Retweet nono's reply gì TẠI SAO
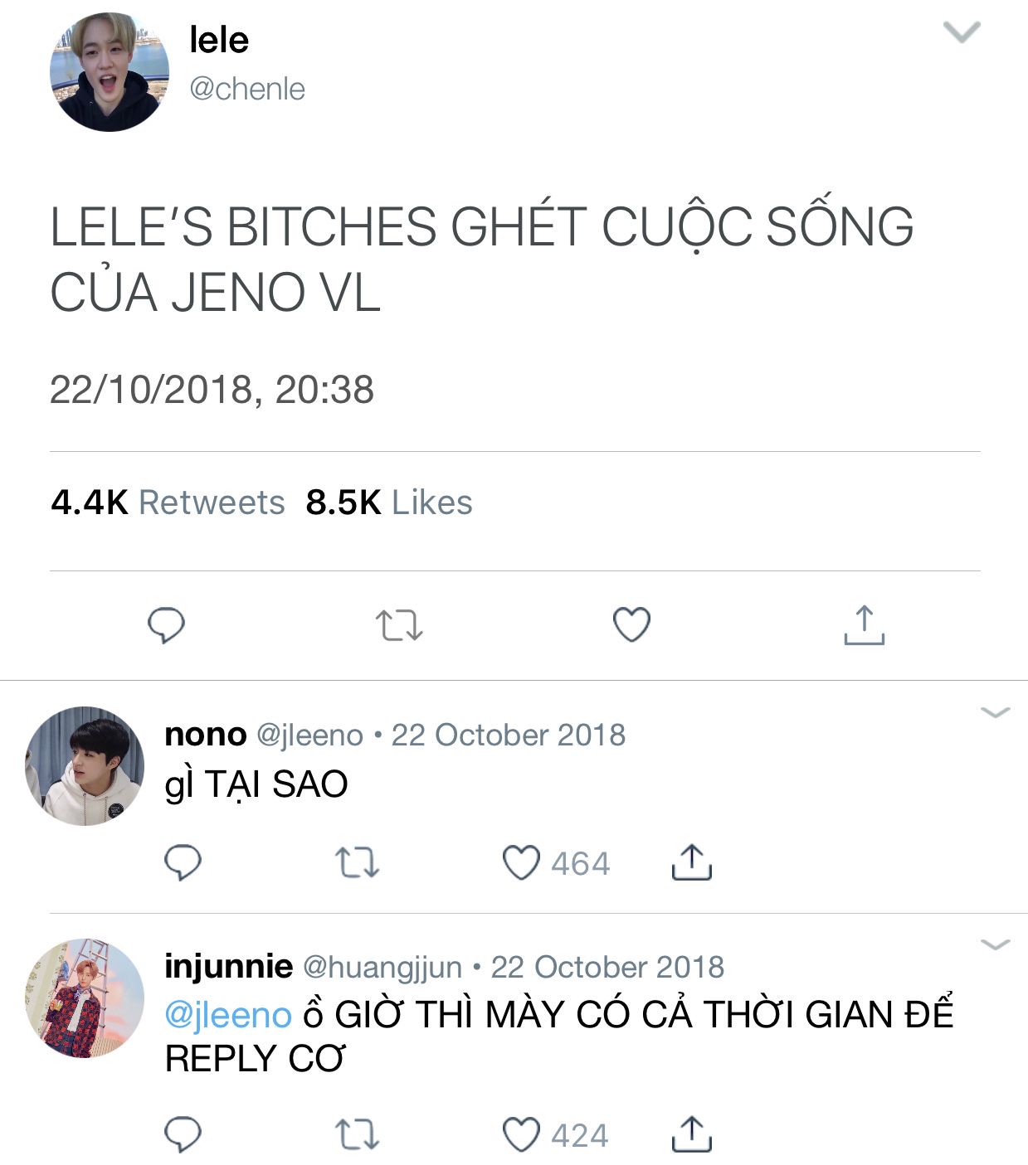The image size is (1028, 1165). click(357, 862)
